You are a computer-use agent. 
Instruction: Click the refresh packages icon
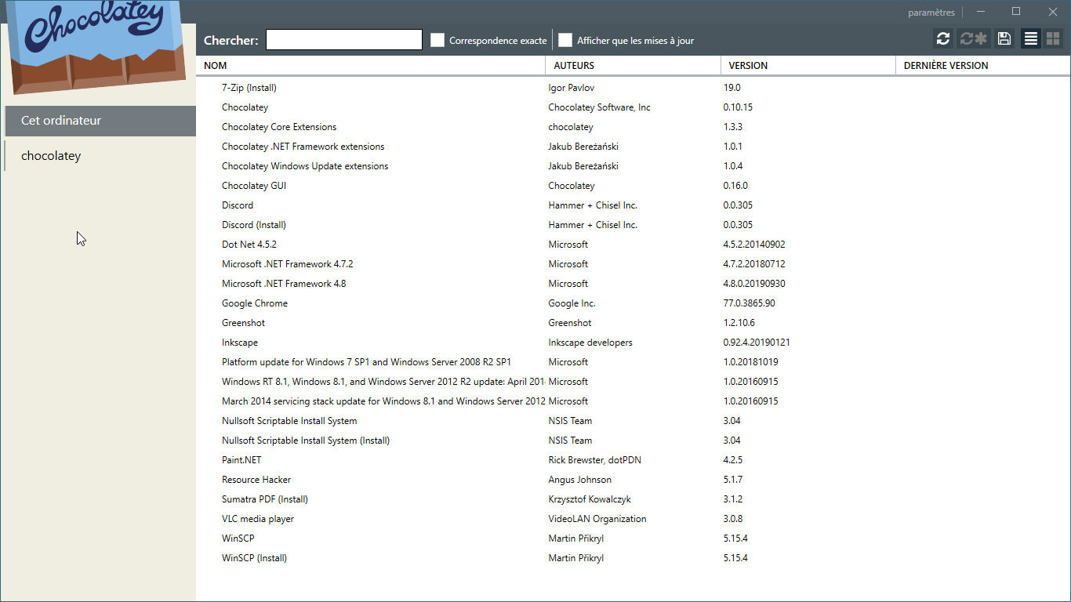click(943, 39)
